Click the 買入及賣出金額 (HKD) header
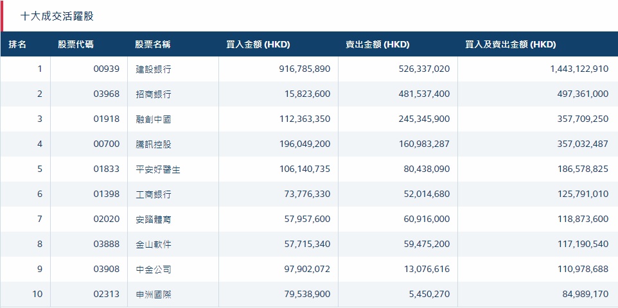The image size is (618, 308). (x=511, y=45)
